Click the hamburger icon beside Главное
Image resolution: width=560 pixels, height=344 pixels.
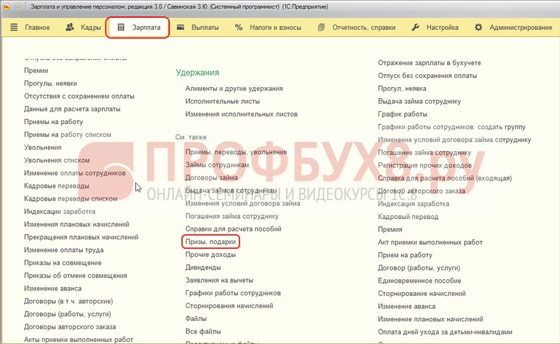(x=14, y=27)
